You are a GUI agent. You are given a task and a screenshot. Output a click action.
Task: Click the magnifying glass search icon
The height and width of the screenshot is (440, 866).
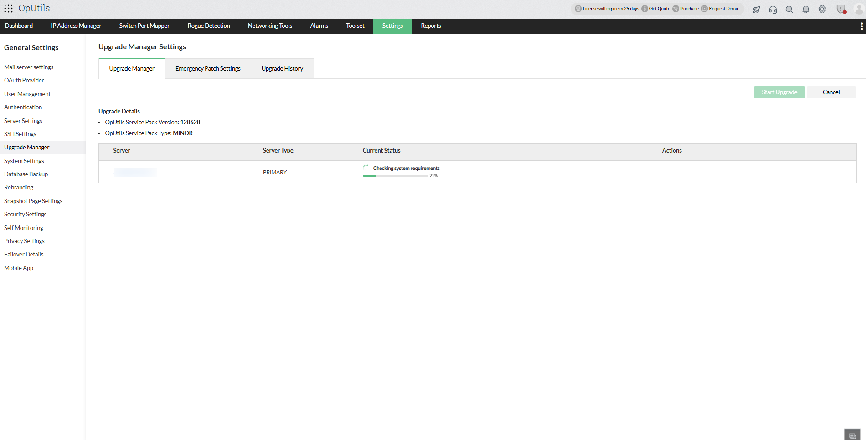[x=789, y=9]
